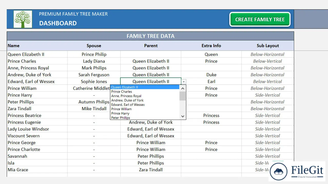This screenshot has width=328, height=184.
Task: Select the Spouse column header
Action: point(94,45)
